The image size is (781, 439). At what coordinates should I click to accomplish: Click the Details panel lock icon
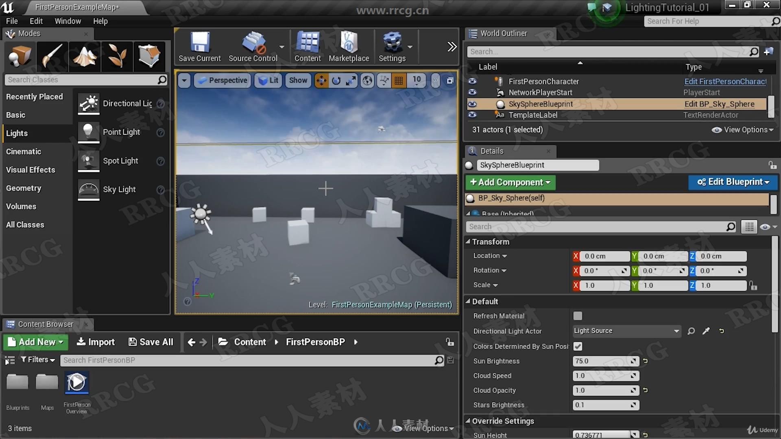(x=772, y=165)
